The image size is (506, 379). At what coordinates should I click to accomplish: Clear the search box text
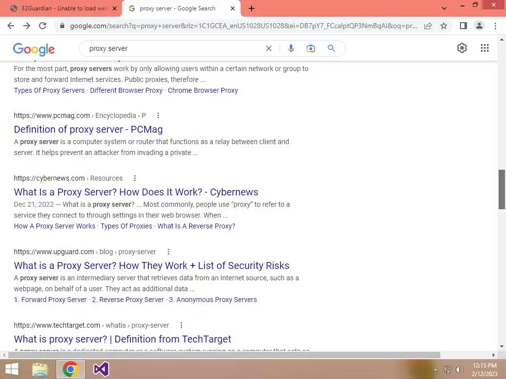[x=268, y=48]
